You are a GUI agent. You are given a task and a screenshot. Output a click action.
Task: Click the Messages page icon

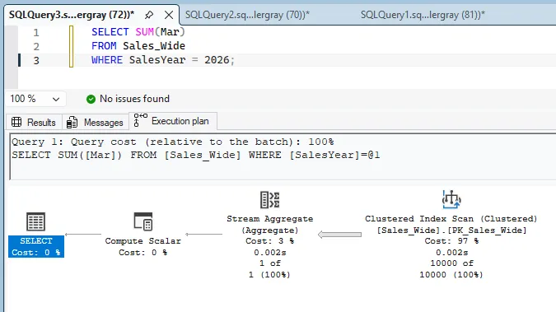pyautogui.click(x=72, y=122)
